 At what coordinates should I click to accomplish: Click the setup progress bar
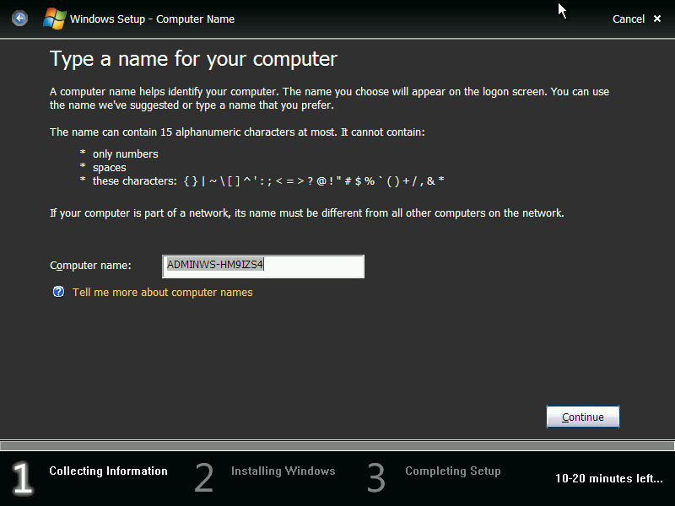(x=337, y=445)
